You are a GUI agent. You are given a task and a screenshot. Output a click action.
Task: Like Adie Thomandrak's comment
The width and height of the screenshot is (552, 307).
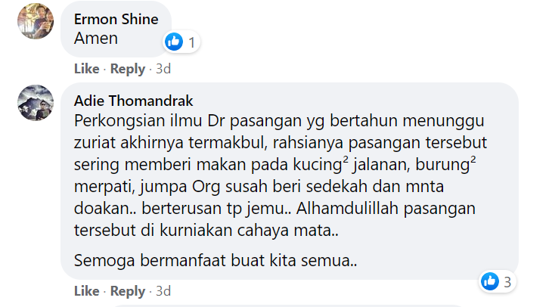click(86, 291)
